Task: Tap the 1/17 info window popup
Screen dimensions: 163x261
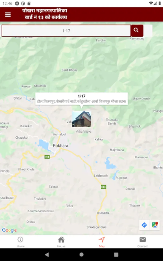Action: point(81,99)
